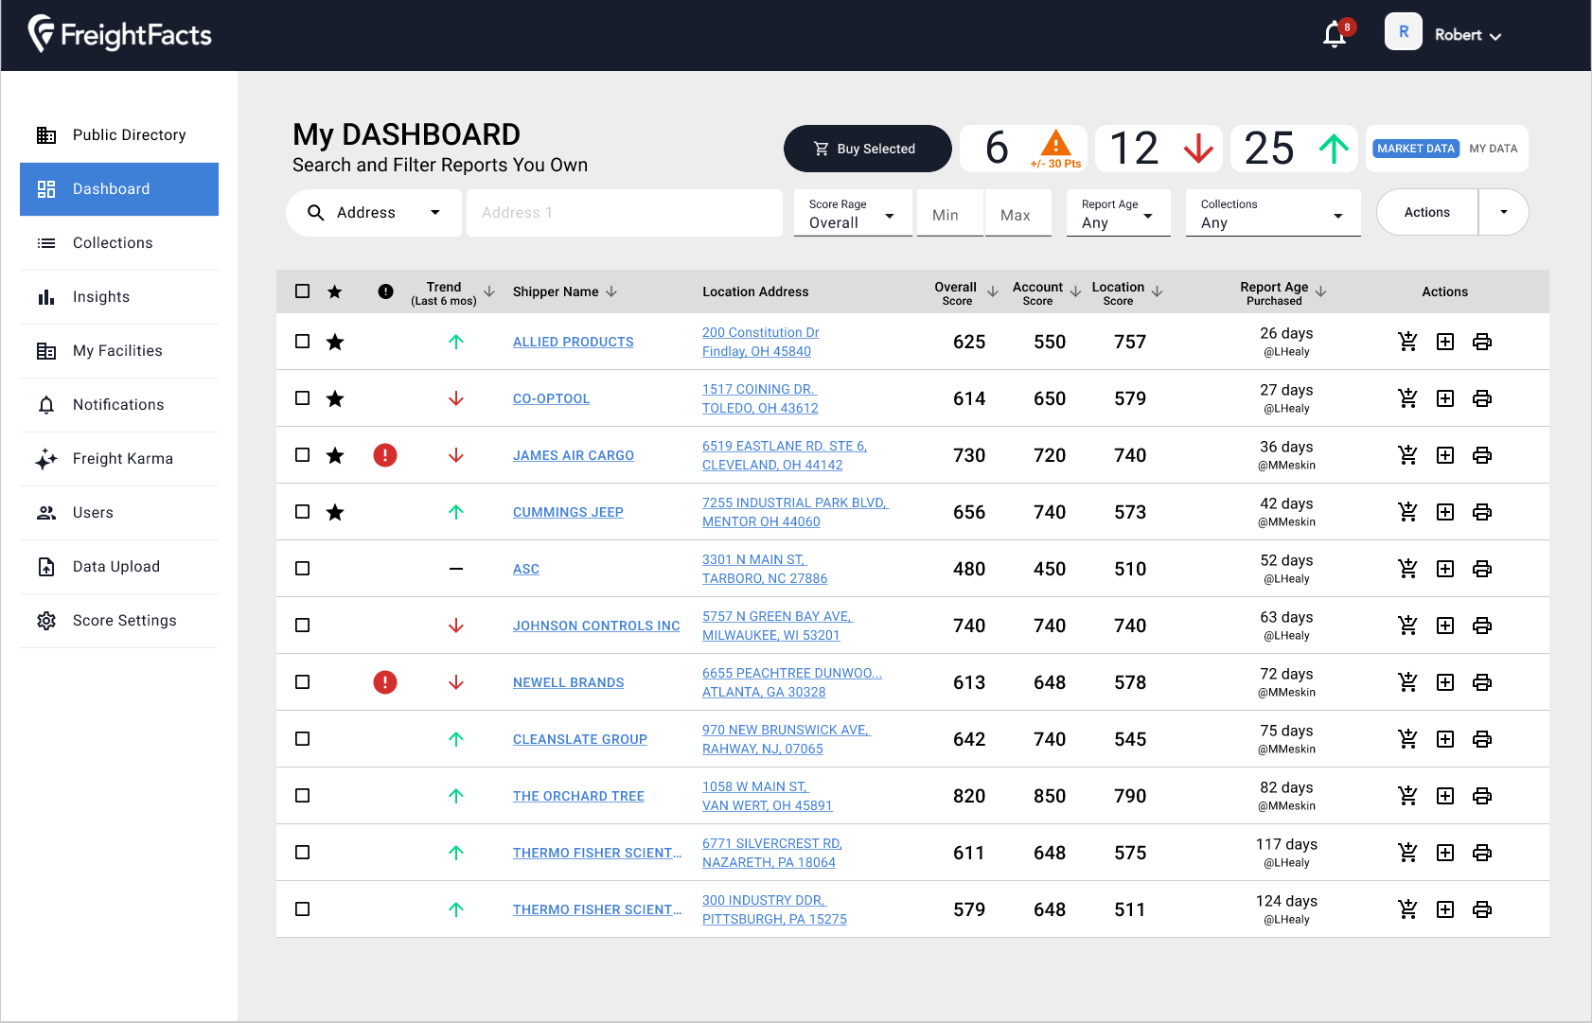Tick the checkbox for CLEANSLATE GROUP
The image size is (1592, 1023).
tap(303, 739)
